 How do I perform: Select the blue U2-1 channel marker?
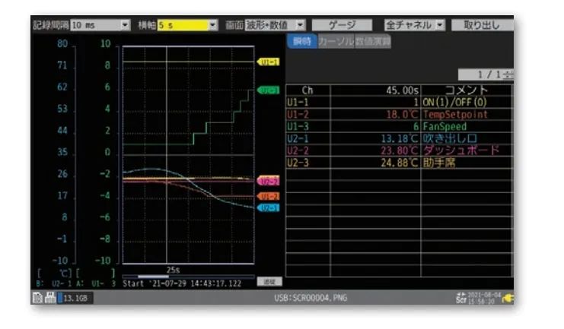pyautogui.click(x=269, y=207)
